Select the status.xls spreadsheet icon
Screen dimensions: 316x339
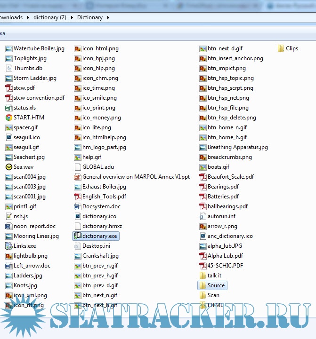click(9, 108)
